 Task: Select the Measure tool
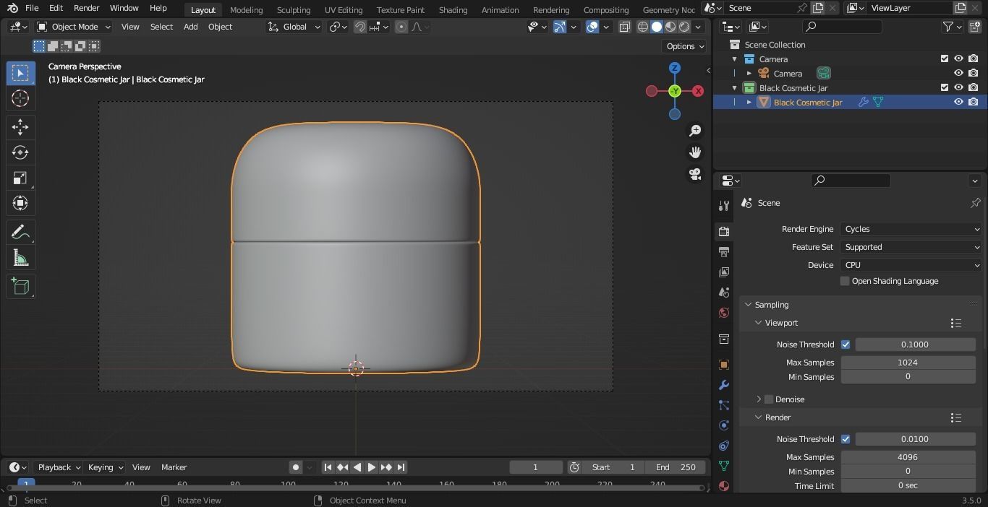tap(20, 257)
